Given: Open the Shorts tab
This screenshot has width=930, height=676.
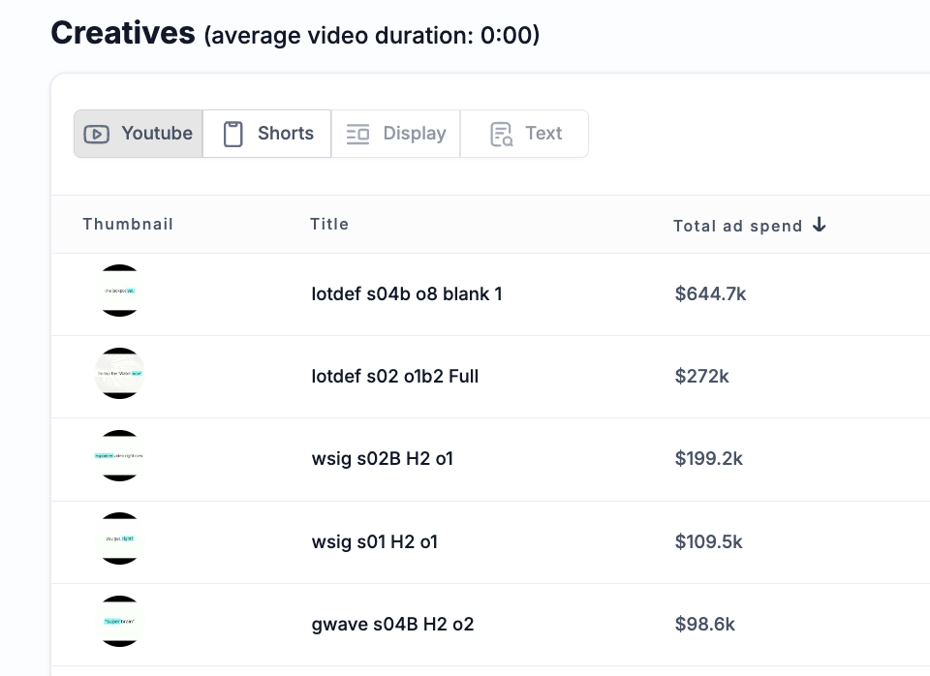Looking at the screenshot, I should click(x=267, y=134).
